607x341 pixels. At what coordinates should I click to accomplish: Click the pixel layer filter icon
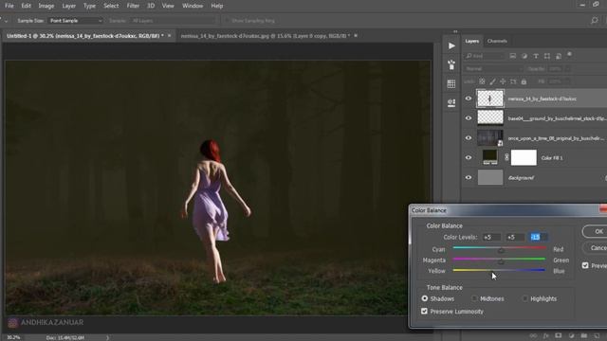pyautogui.click(x=513, y=56)
